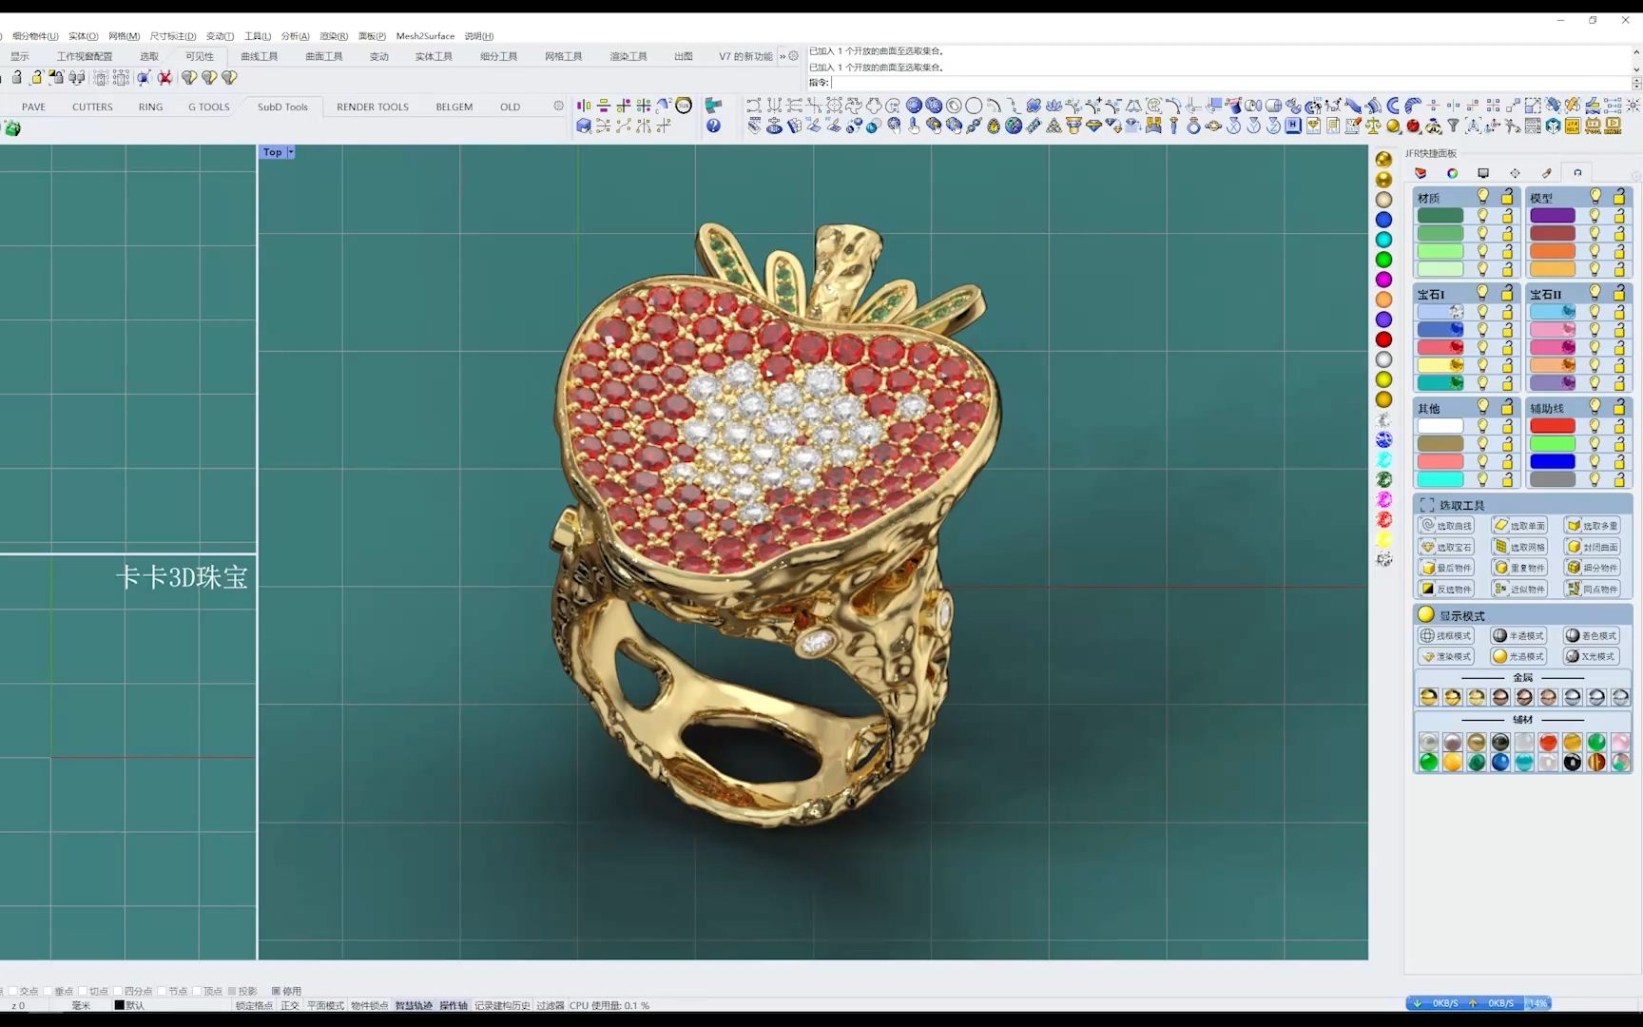Click the 反选物件 invert selection button
Screen dimensions: 1643x1027
pyautogui.click(x=1446, y=589)
